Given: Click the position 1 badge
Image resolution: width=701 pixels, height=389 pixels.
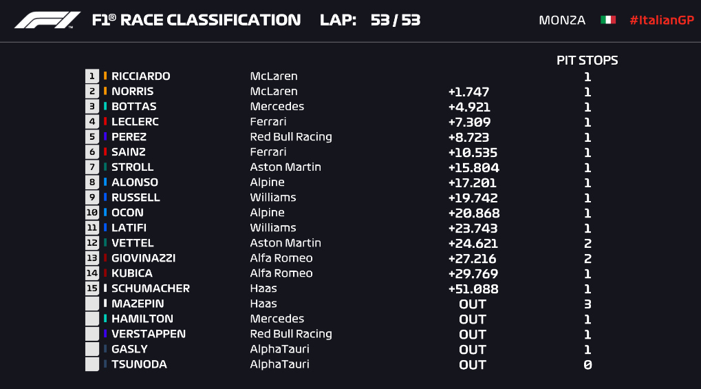Looking at the screenshot, I should point(91,76).
